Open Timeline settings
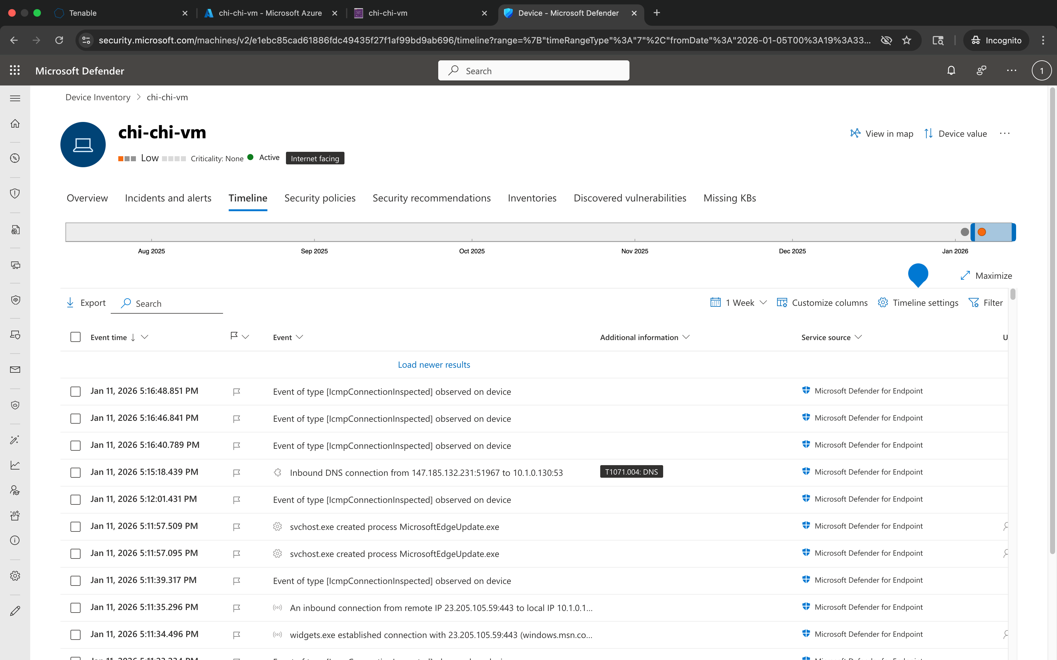The width and height of the screenshot is (1057, 660). click(918, 302)
